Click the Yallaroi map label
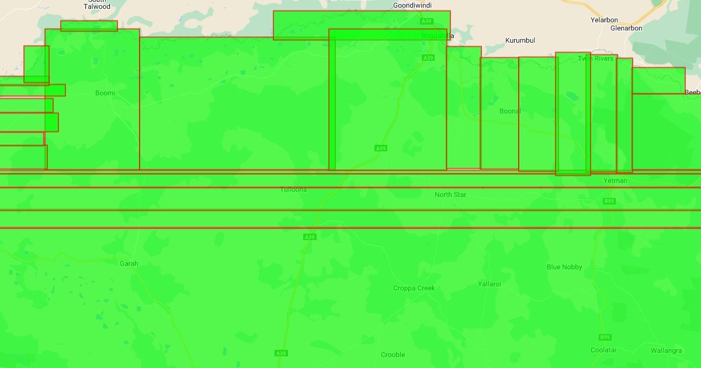701x368 pixels. point(490,284)
